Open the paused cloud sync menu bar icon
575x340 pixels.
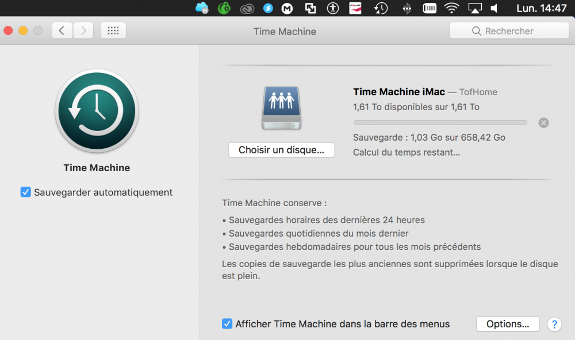coord(202,8)
